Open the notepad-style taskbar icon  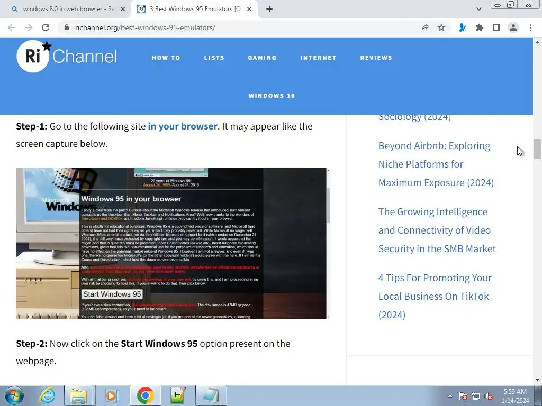[x=211, y=395]
